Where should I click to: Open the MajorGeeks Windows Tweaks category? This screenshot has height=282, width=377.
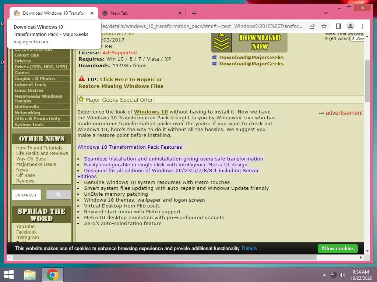click(38, 98)
